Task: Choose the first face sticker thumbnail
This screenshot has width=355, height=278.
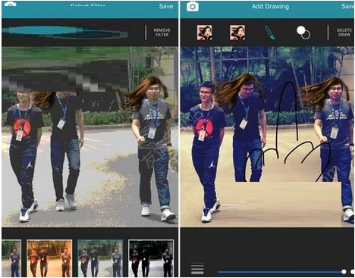Action: 205,33
